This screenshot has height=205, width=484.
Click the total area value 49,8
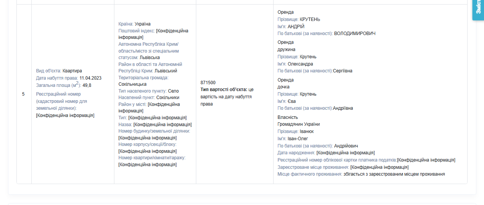[87, 85]
